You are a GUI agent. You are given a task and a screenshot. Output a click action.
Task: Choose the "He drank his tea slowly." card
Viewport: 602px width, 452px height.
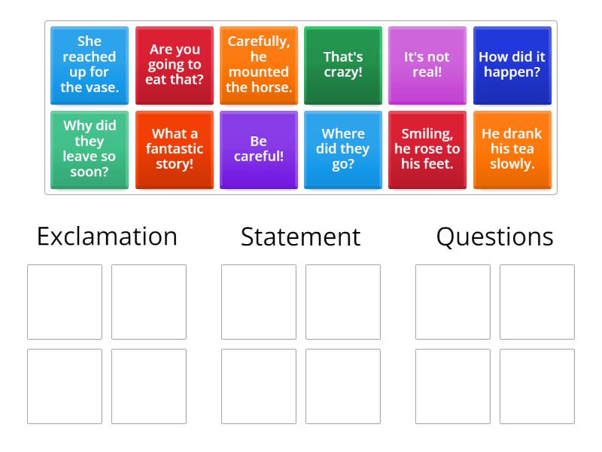(512, 149)
